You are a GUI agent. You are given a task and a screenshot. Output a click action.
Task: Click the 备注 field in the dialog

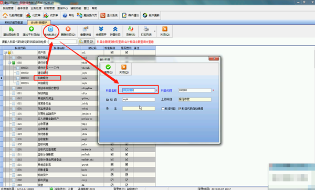pos(139,109)
